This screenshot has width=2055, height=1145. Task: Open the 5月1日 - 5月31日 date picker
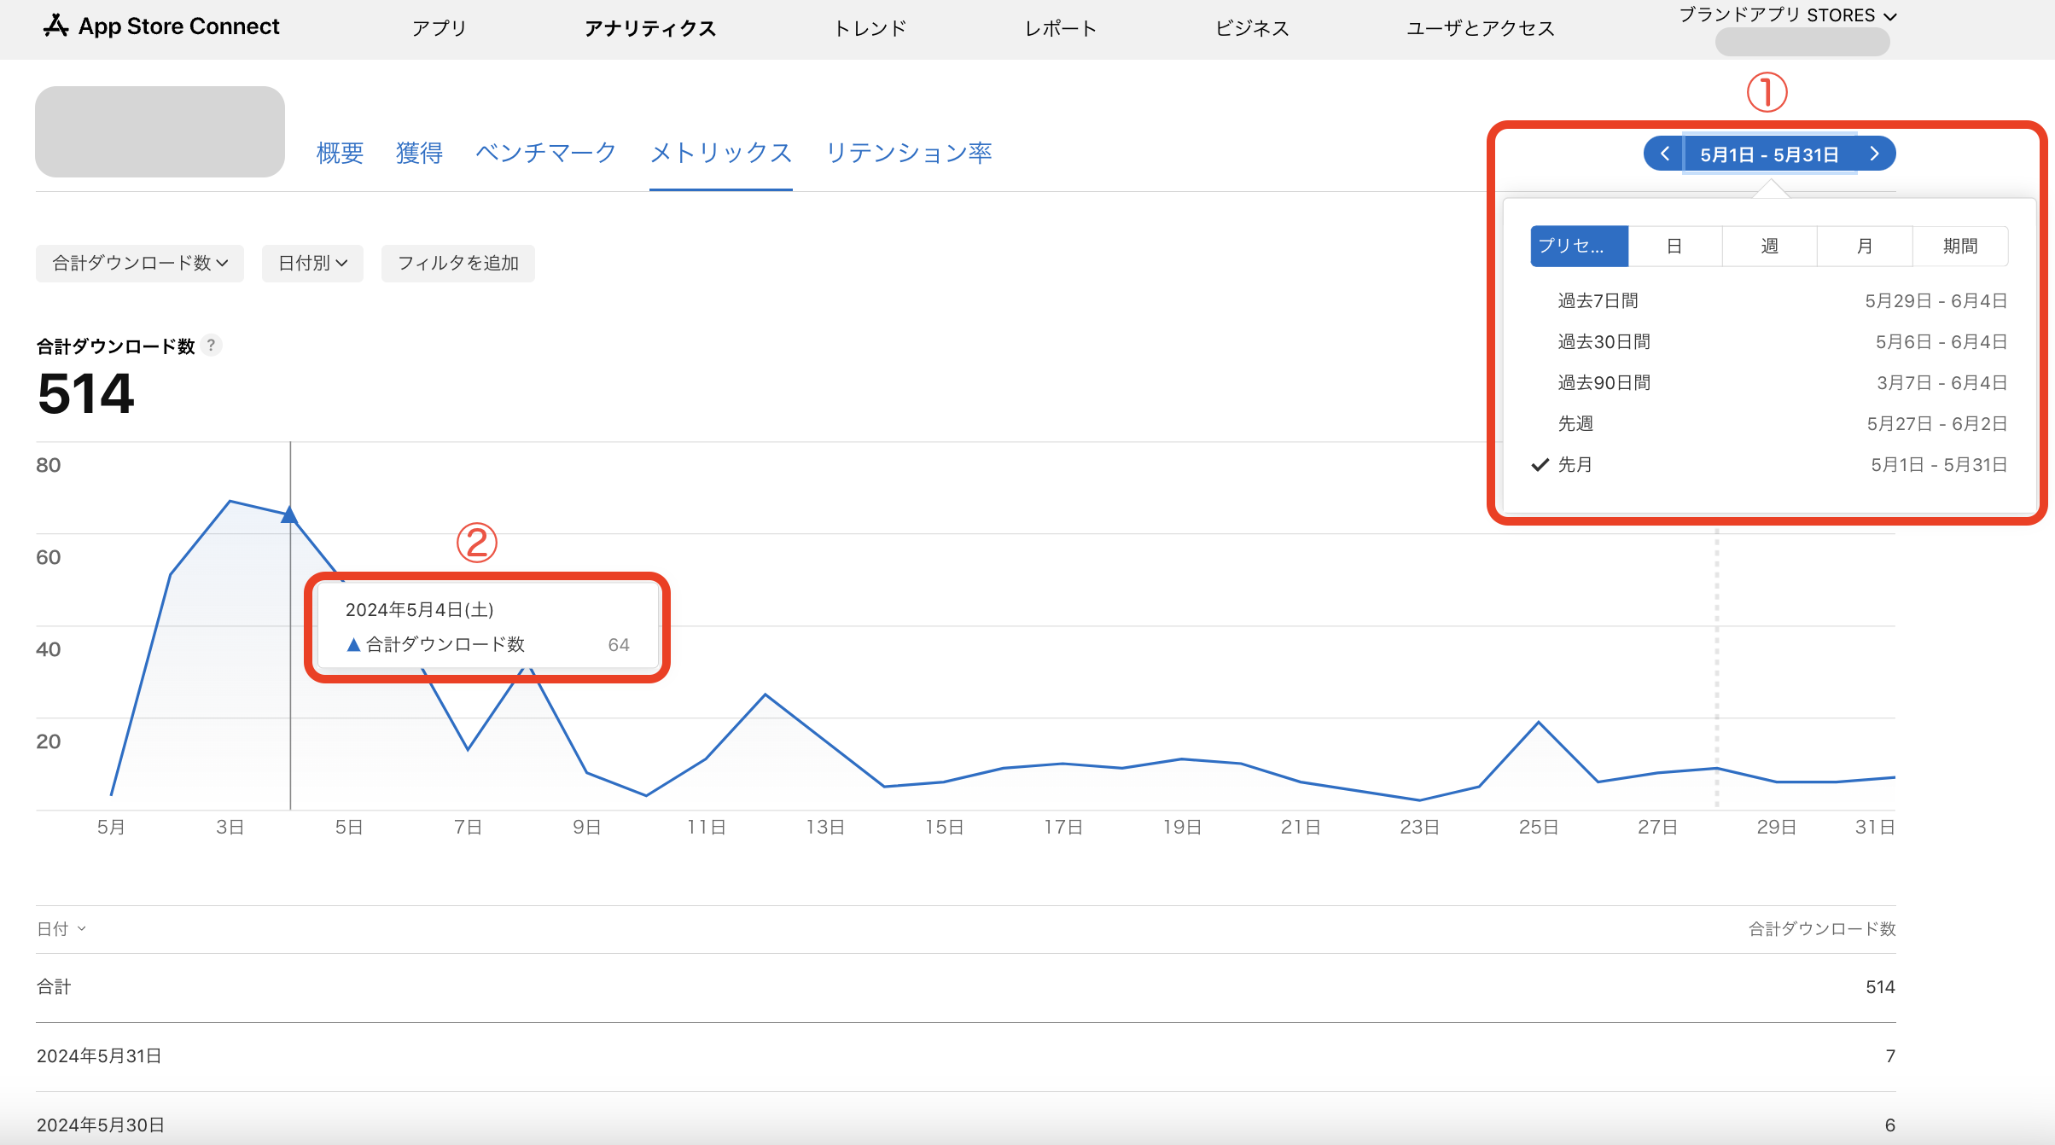(1769, 154)
